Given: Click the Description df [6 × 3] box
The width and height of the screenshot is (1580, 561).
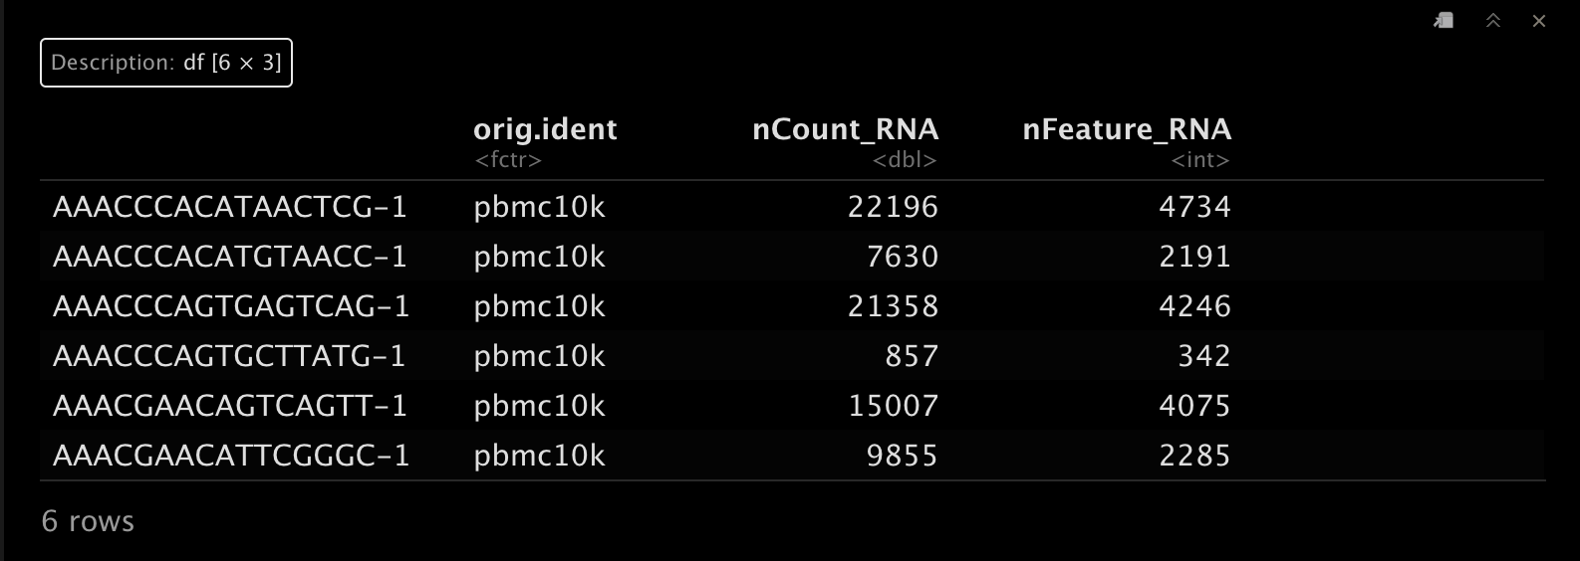Looking at the screenshot, I should [166, 63].
